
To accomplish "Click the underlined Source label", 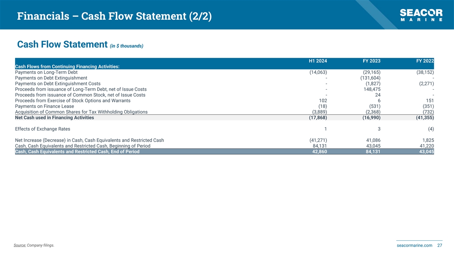I will tap(20, 246).
